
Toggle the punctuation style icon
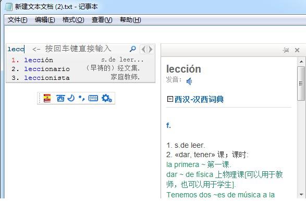(81, 98)
